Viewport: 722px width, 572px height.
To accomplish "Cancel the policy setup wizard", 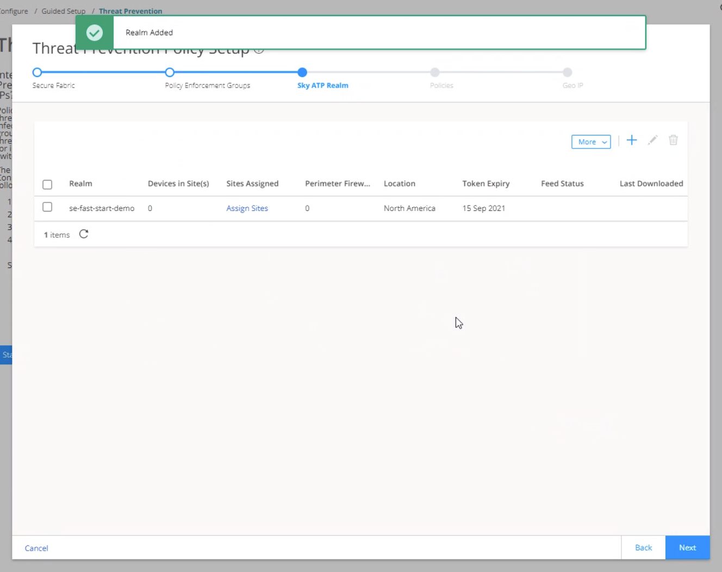I will tap(36, 548).
